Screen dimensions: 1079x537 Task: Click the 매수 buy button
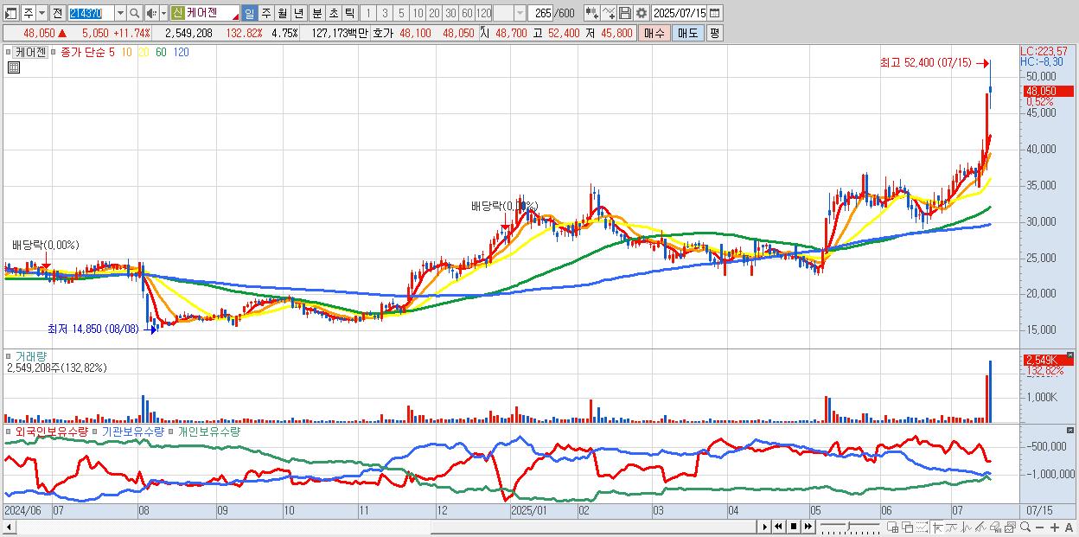tap(654, 33)
